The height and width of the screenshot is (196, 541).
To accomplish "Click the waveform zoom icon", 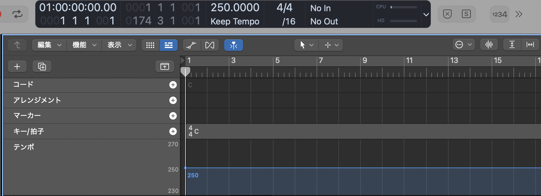I will 489,45.
